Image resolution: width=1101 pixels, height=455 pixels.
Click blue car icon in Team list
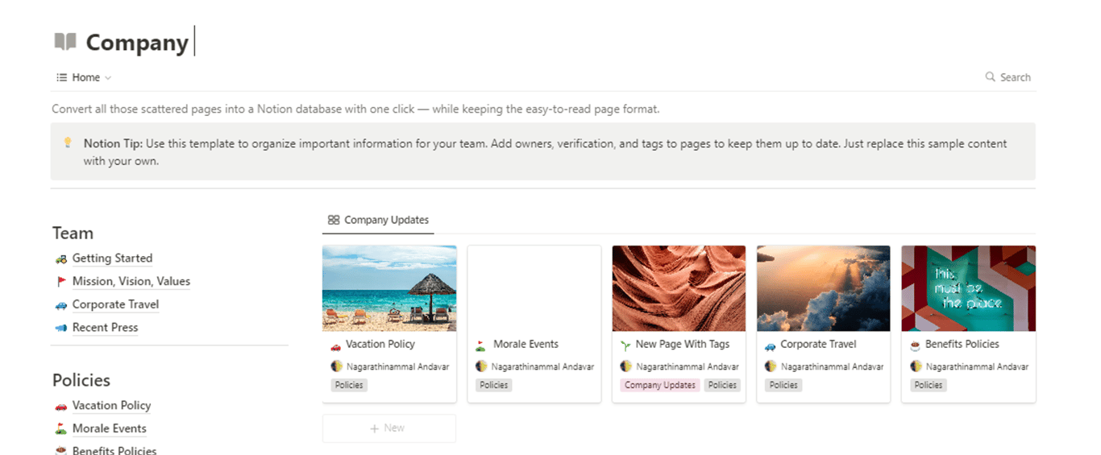coord(60,305)
